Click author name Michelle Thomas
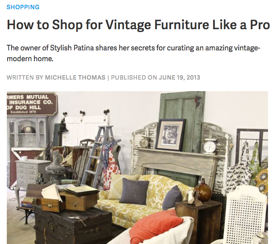 coord(75,78)
